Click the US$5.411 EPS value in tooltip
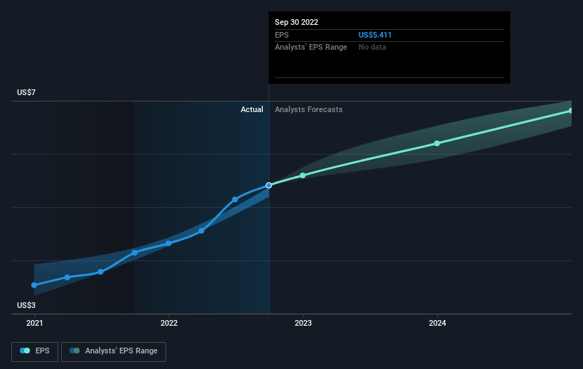Screen dimensions: 583x369 tap(375, 35)
